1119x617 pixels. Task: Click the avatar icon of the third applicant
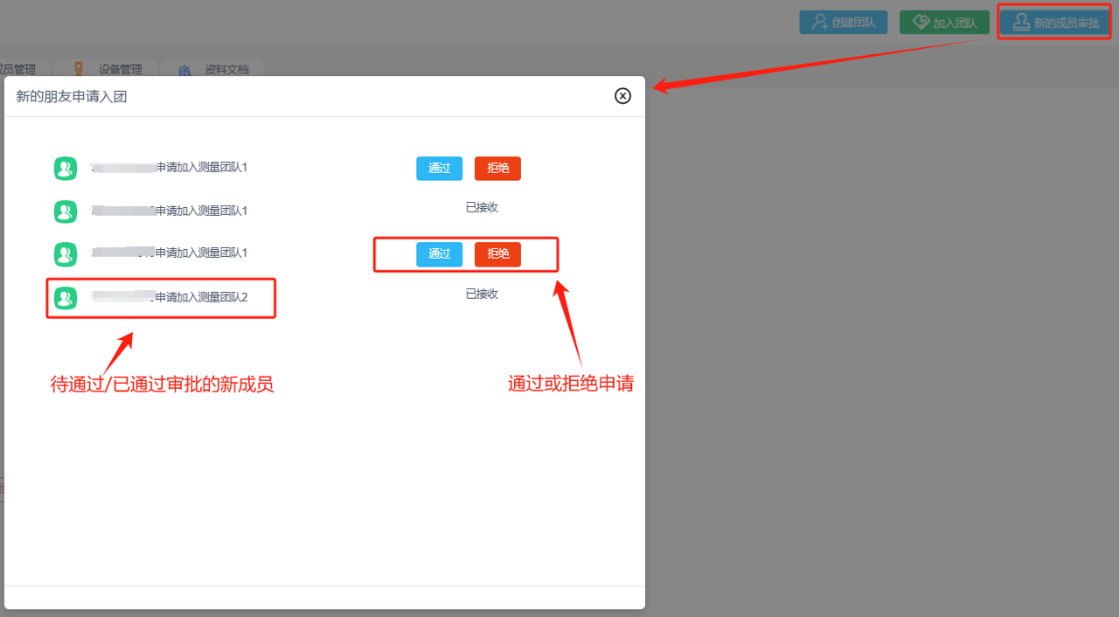click(66, 254)
